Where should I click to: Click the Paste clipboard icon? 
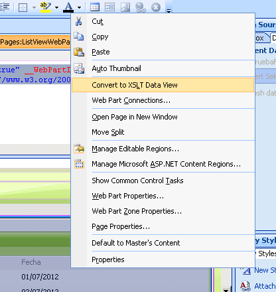(x=79, y=52)
